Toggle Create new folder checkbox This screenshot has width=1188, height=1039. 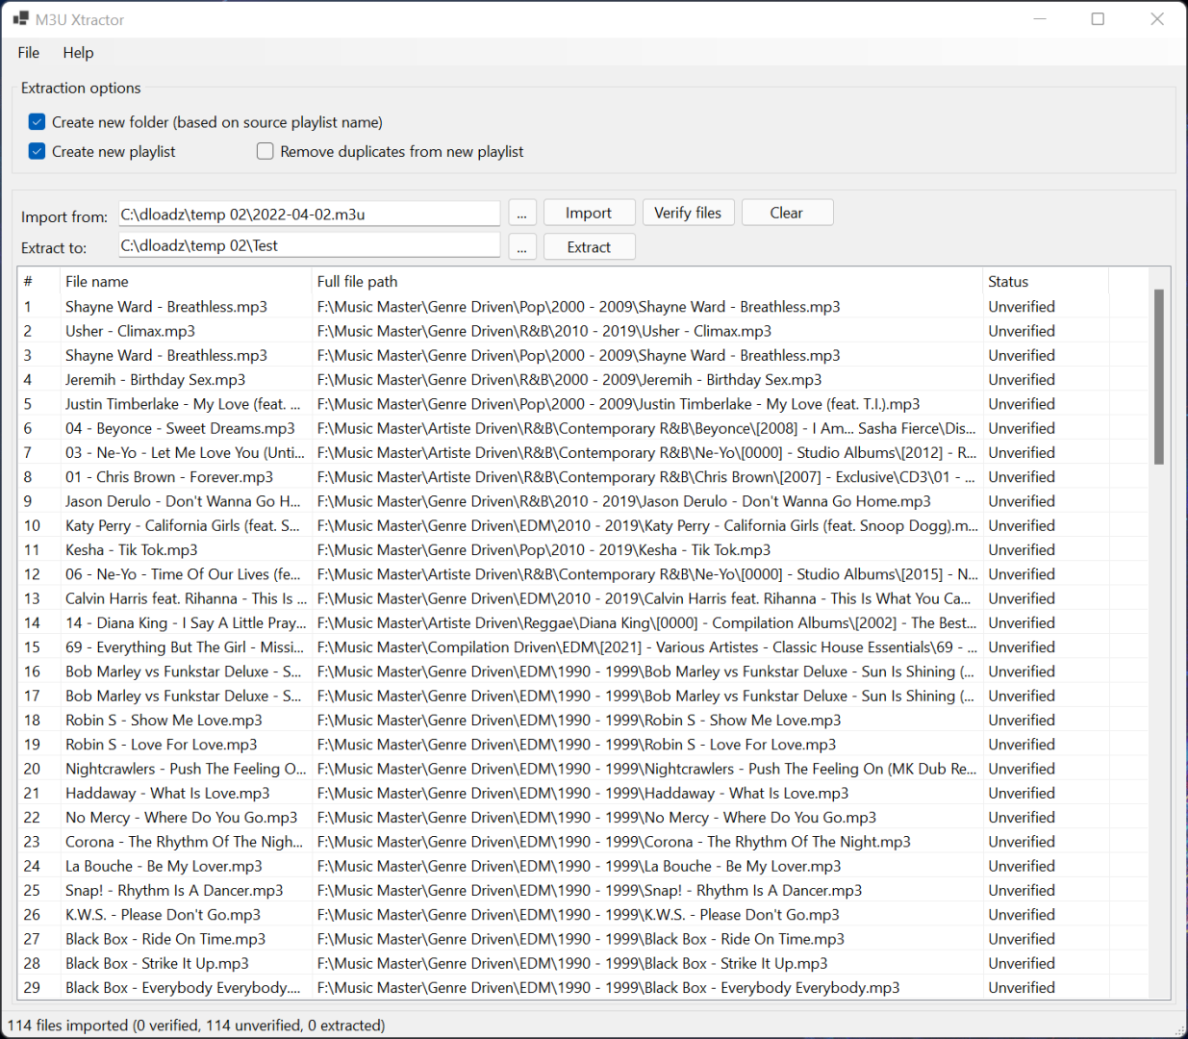[x=37, y=122]
